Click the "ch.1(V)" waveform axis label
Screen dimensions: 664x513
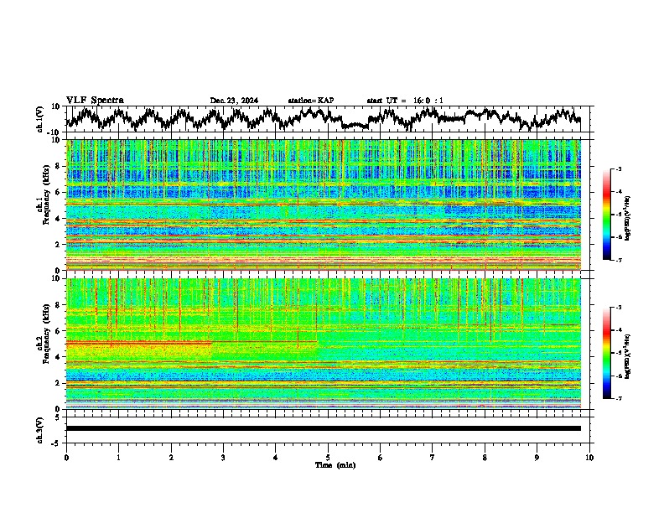(x=41, y=119)
